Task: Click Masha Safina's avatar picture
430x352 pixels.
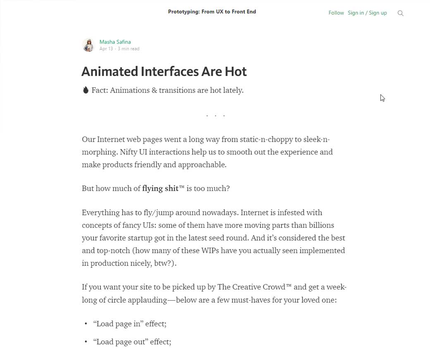Action: (x=88, y=45)
